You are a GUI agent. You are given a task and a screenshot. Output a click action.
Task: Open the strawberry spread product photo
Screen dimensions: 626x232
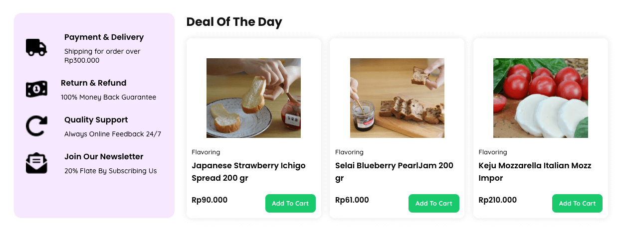coord(253,98)
